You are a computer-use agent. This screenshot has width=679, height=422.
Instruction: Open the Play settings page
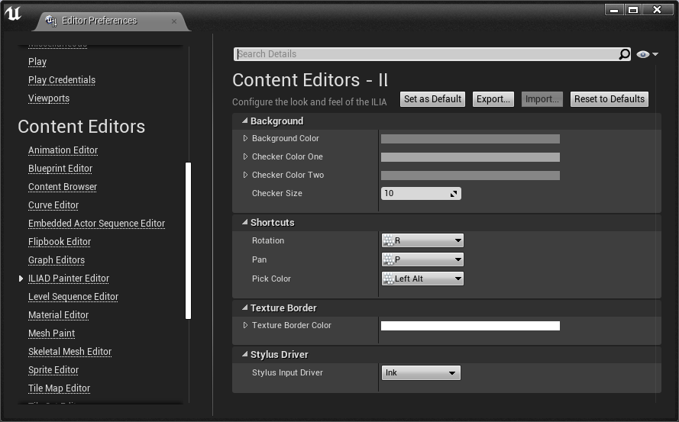click(x=37, y=62)
